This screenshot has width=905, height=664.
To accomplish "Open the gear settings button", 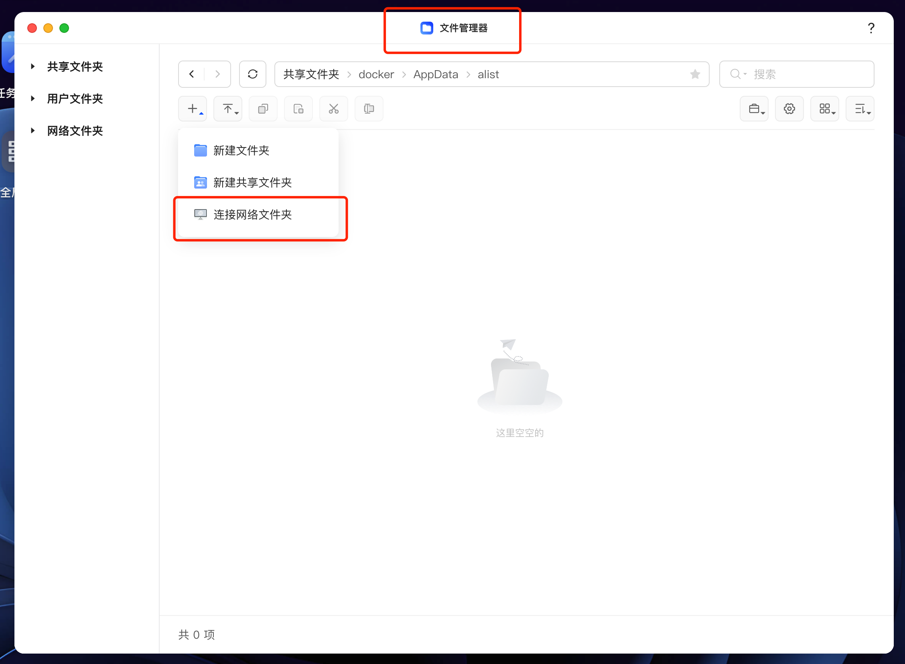I will tap(789, 109).
